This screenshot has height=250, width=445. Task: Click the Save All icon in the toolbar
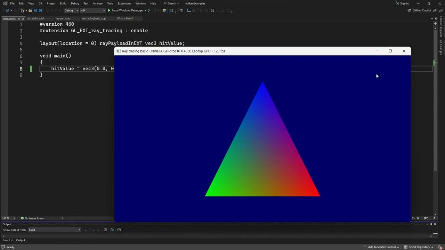(40, 10)
